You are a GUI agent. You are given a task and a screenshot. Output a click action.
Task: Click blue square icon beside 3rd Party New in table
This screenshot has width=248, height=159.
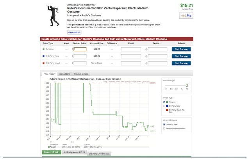(x=44, y=56)
